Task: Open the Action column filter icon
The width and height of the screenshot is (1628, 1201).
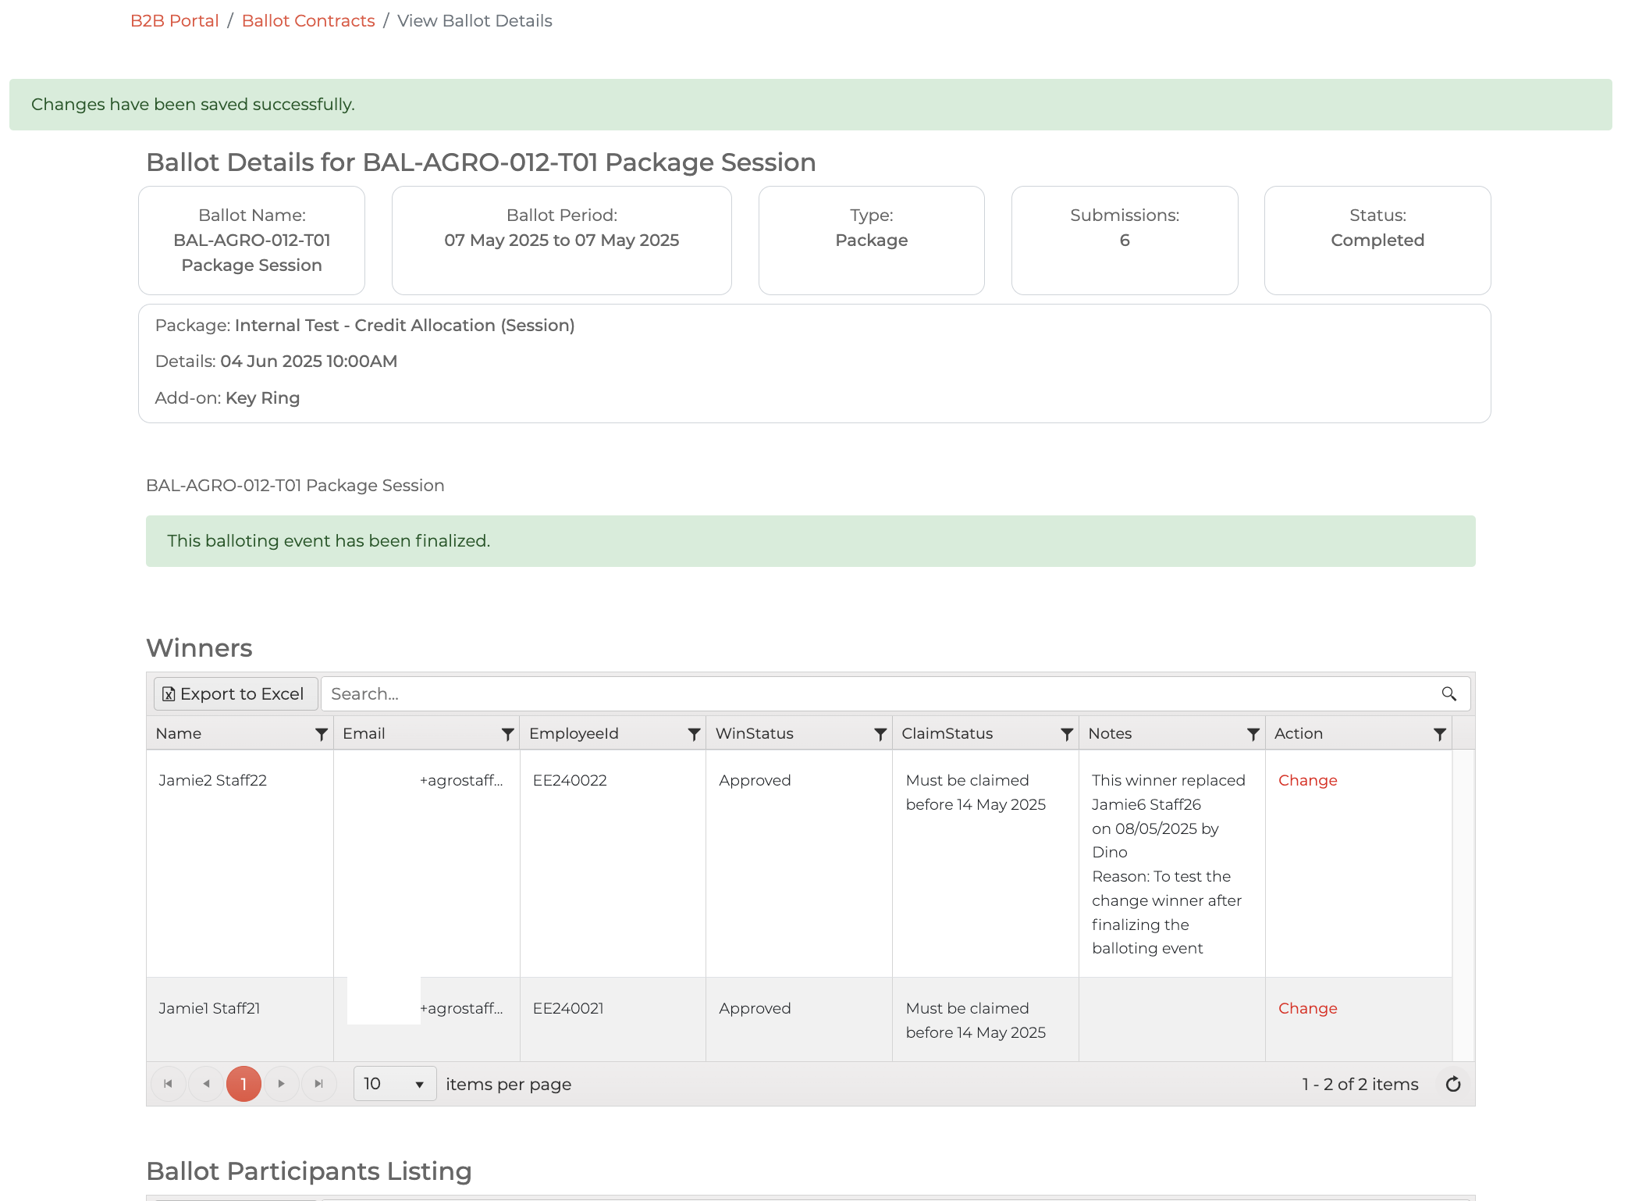Action: click(x=1439, y=734)
